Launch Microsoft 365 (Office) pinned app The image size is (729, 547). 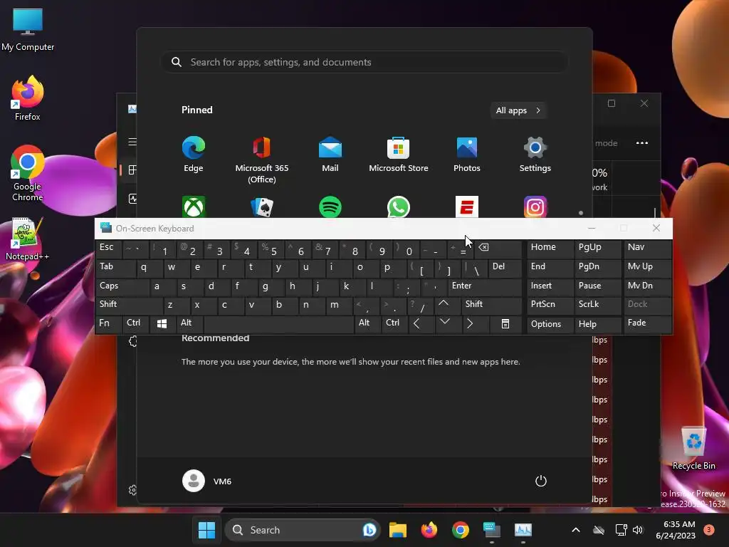[262, 160]
